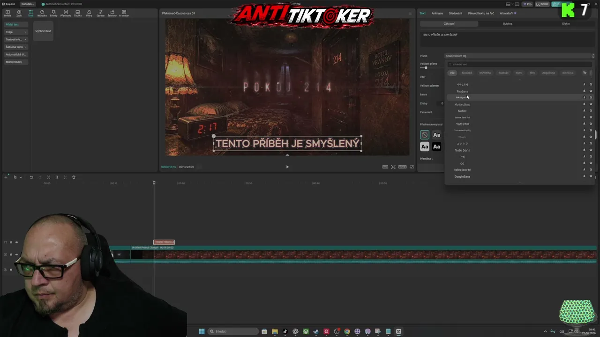Viewport: 600px width, 337px height.
Task: Expand the Tvoje text category
Action: pyautogui.click(x=16, y=32)
